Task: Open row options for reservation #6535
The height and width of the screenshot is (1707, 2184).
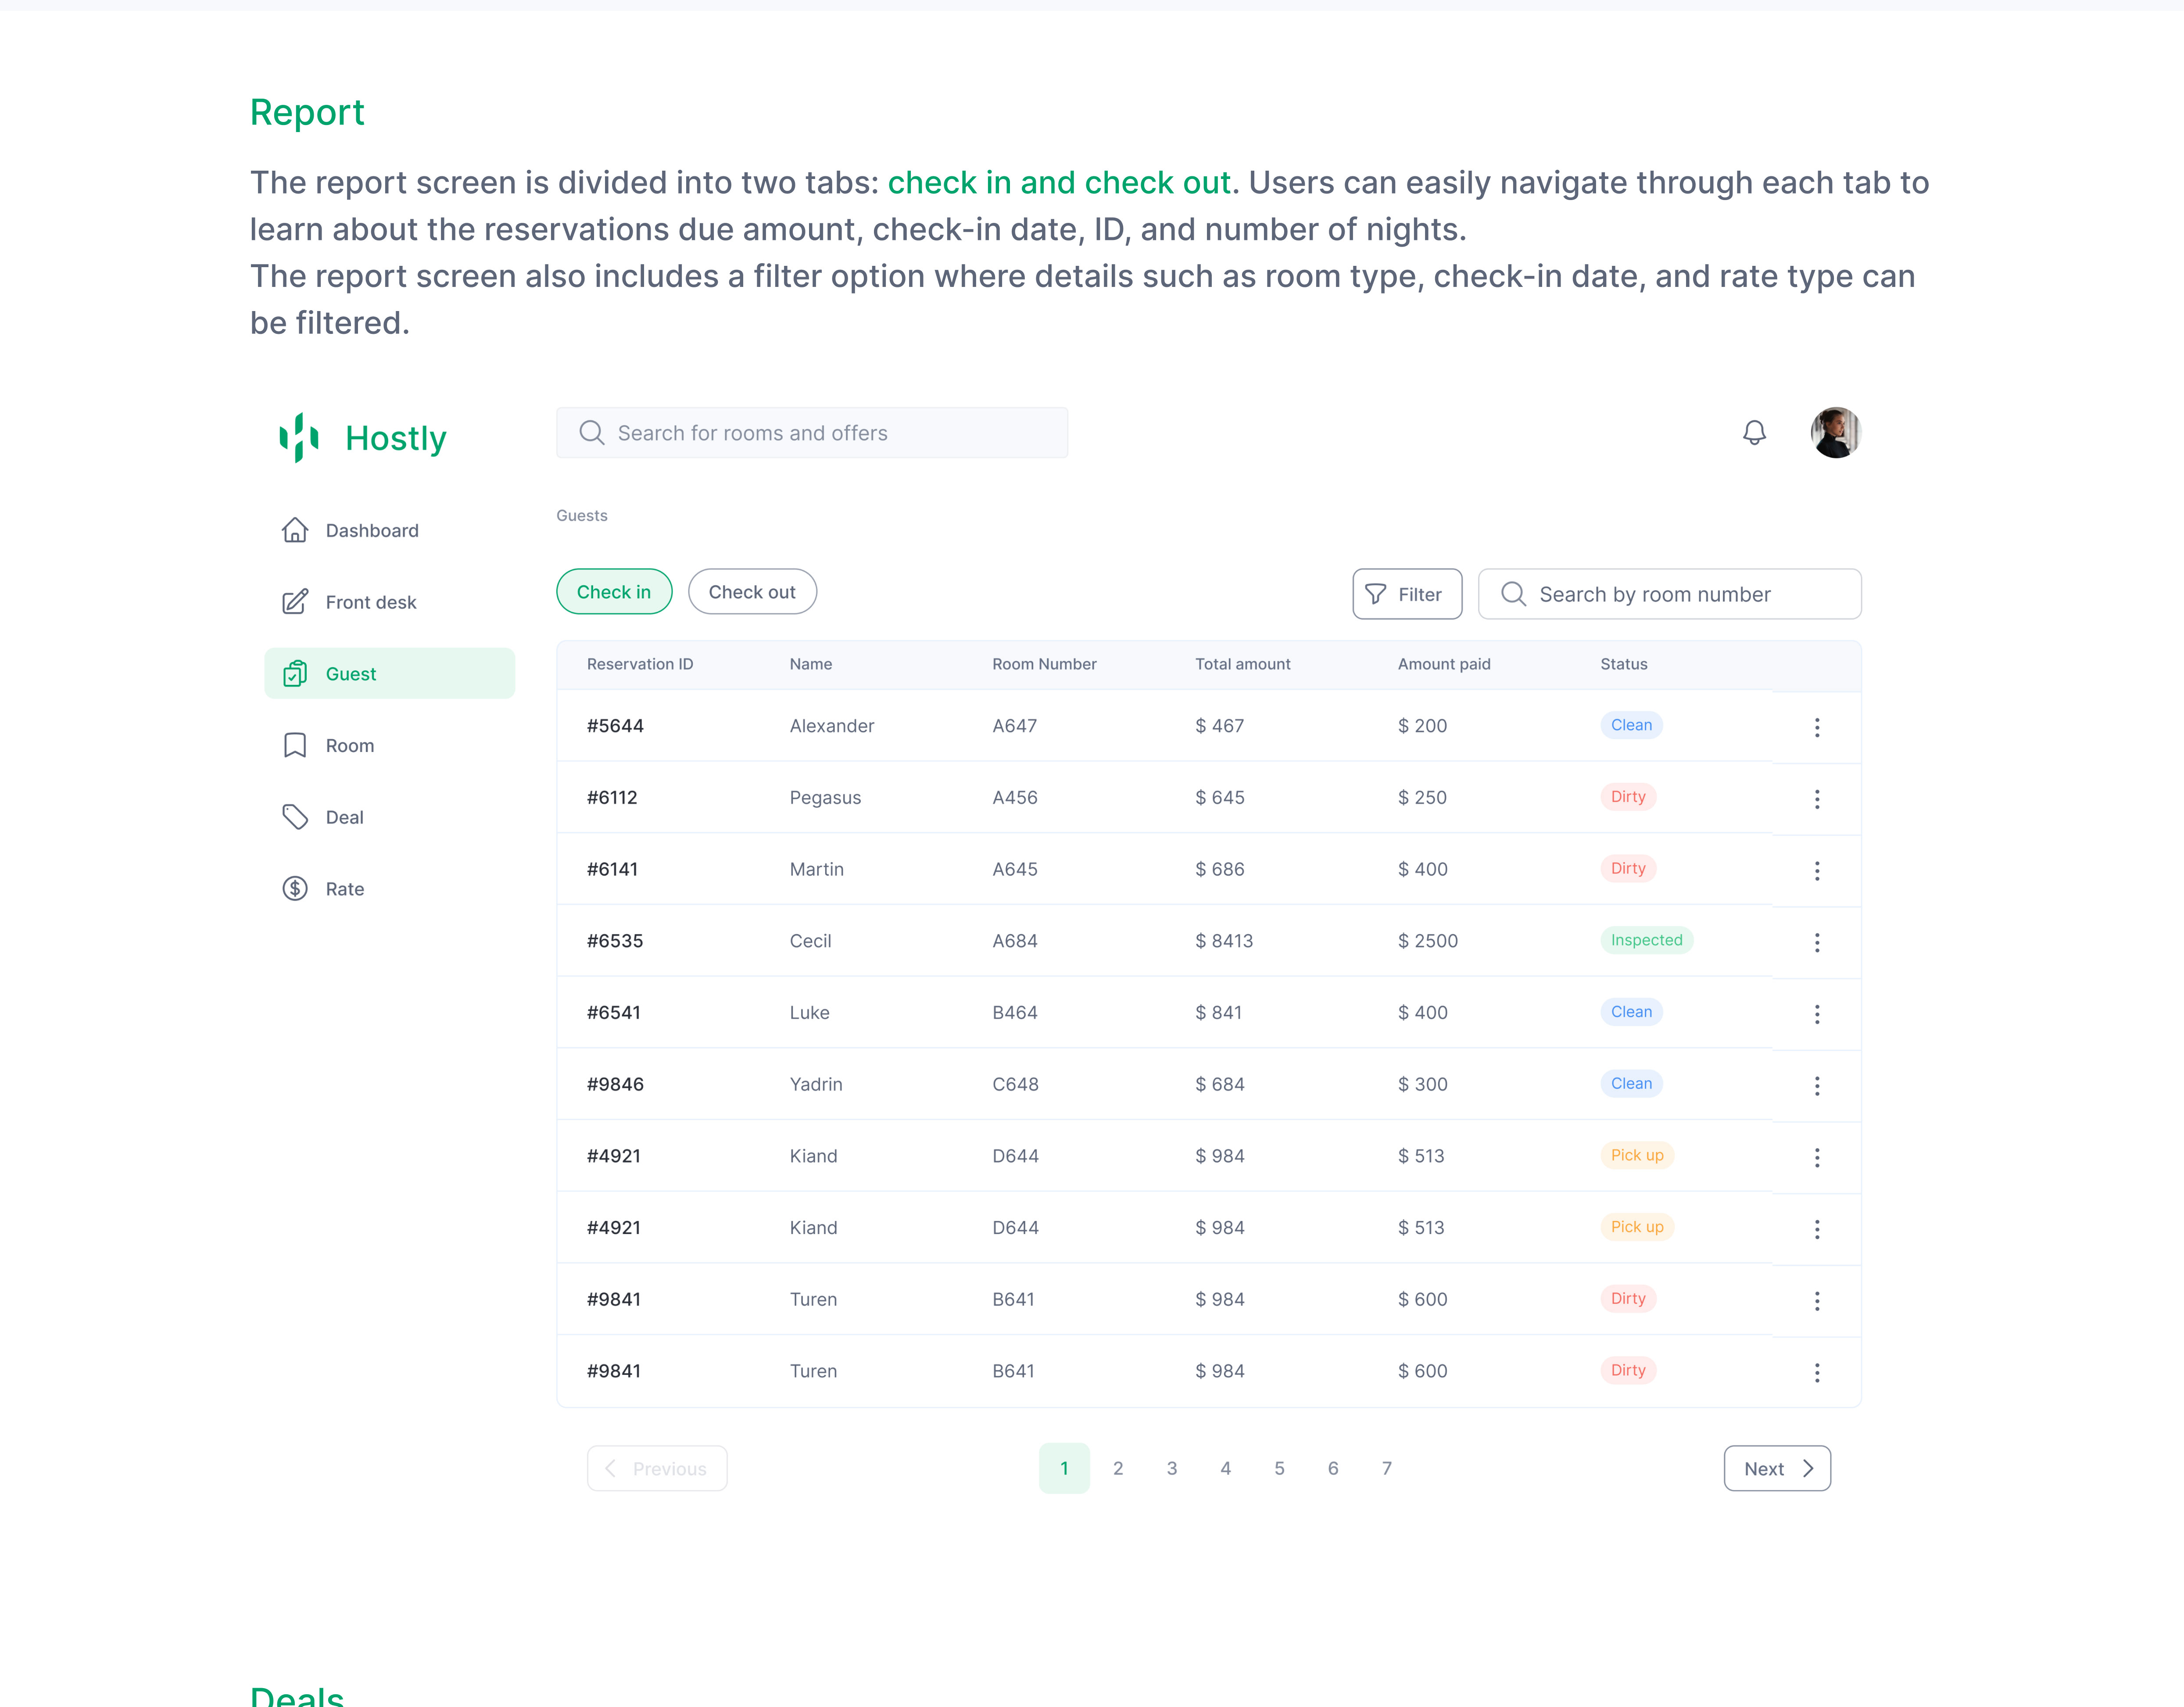Action: click(x=1817, y=942)
